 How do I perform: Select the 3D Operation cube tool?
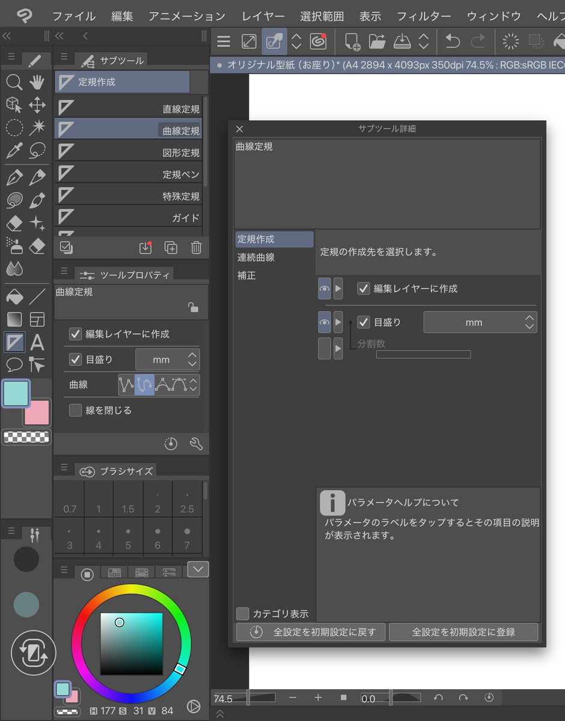tap(14, 105)
